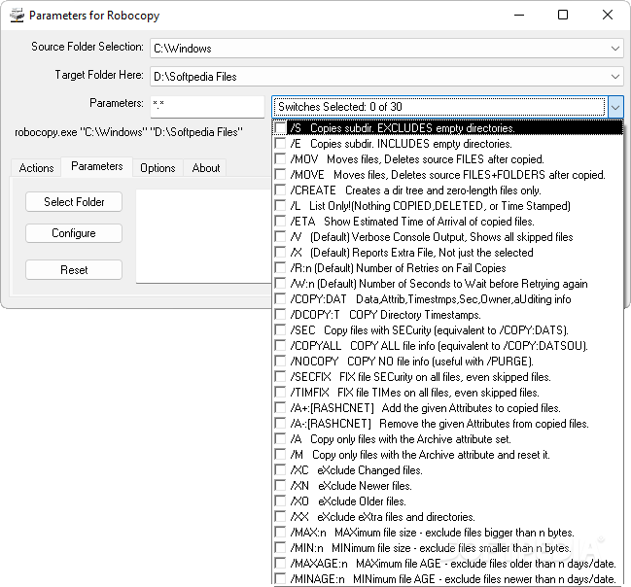
Task: Click the C:\Windows source path field
Action: pos(386,49)
